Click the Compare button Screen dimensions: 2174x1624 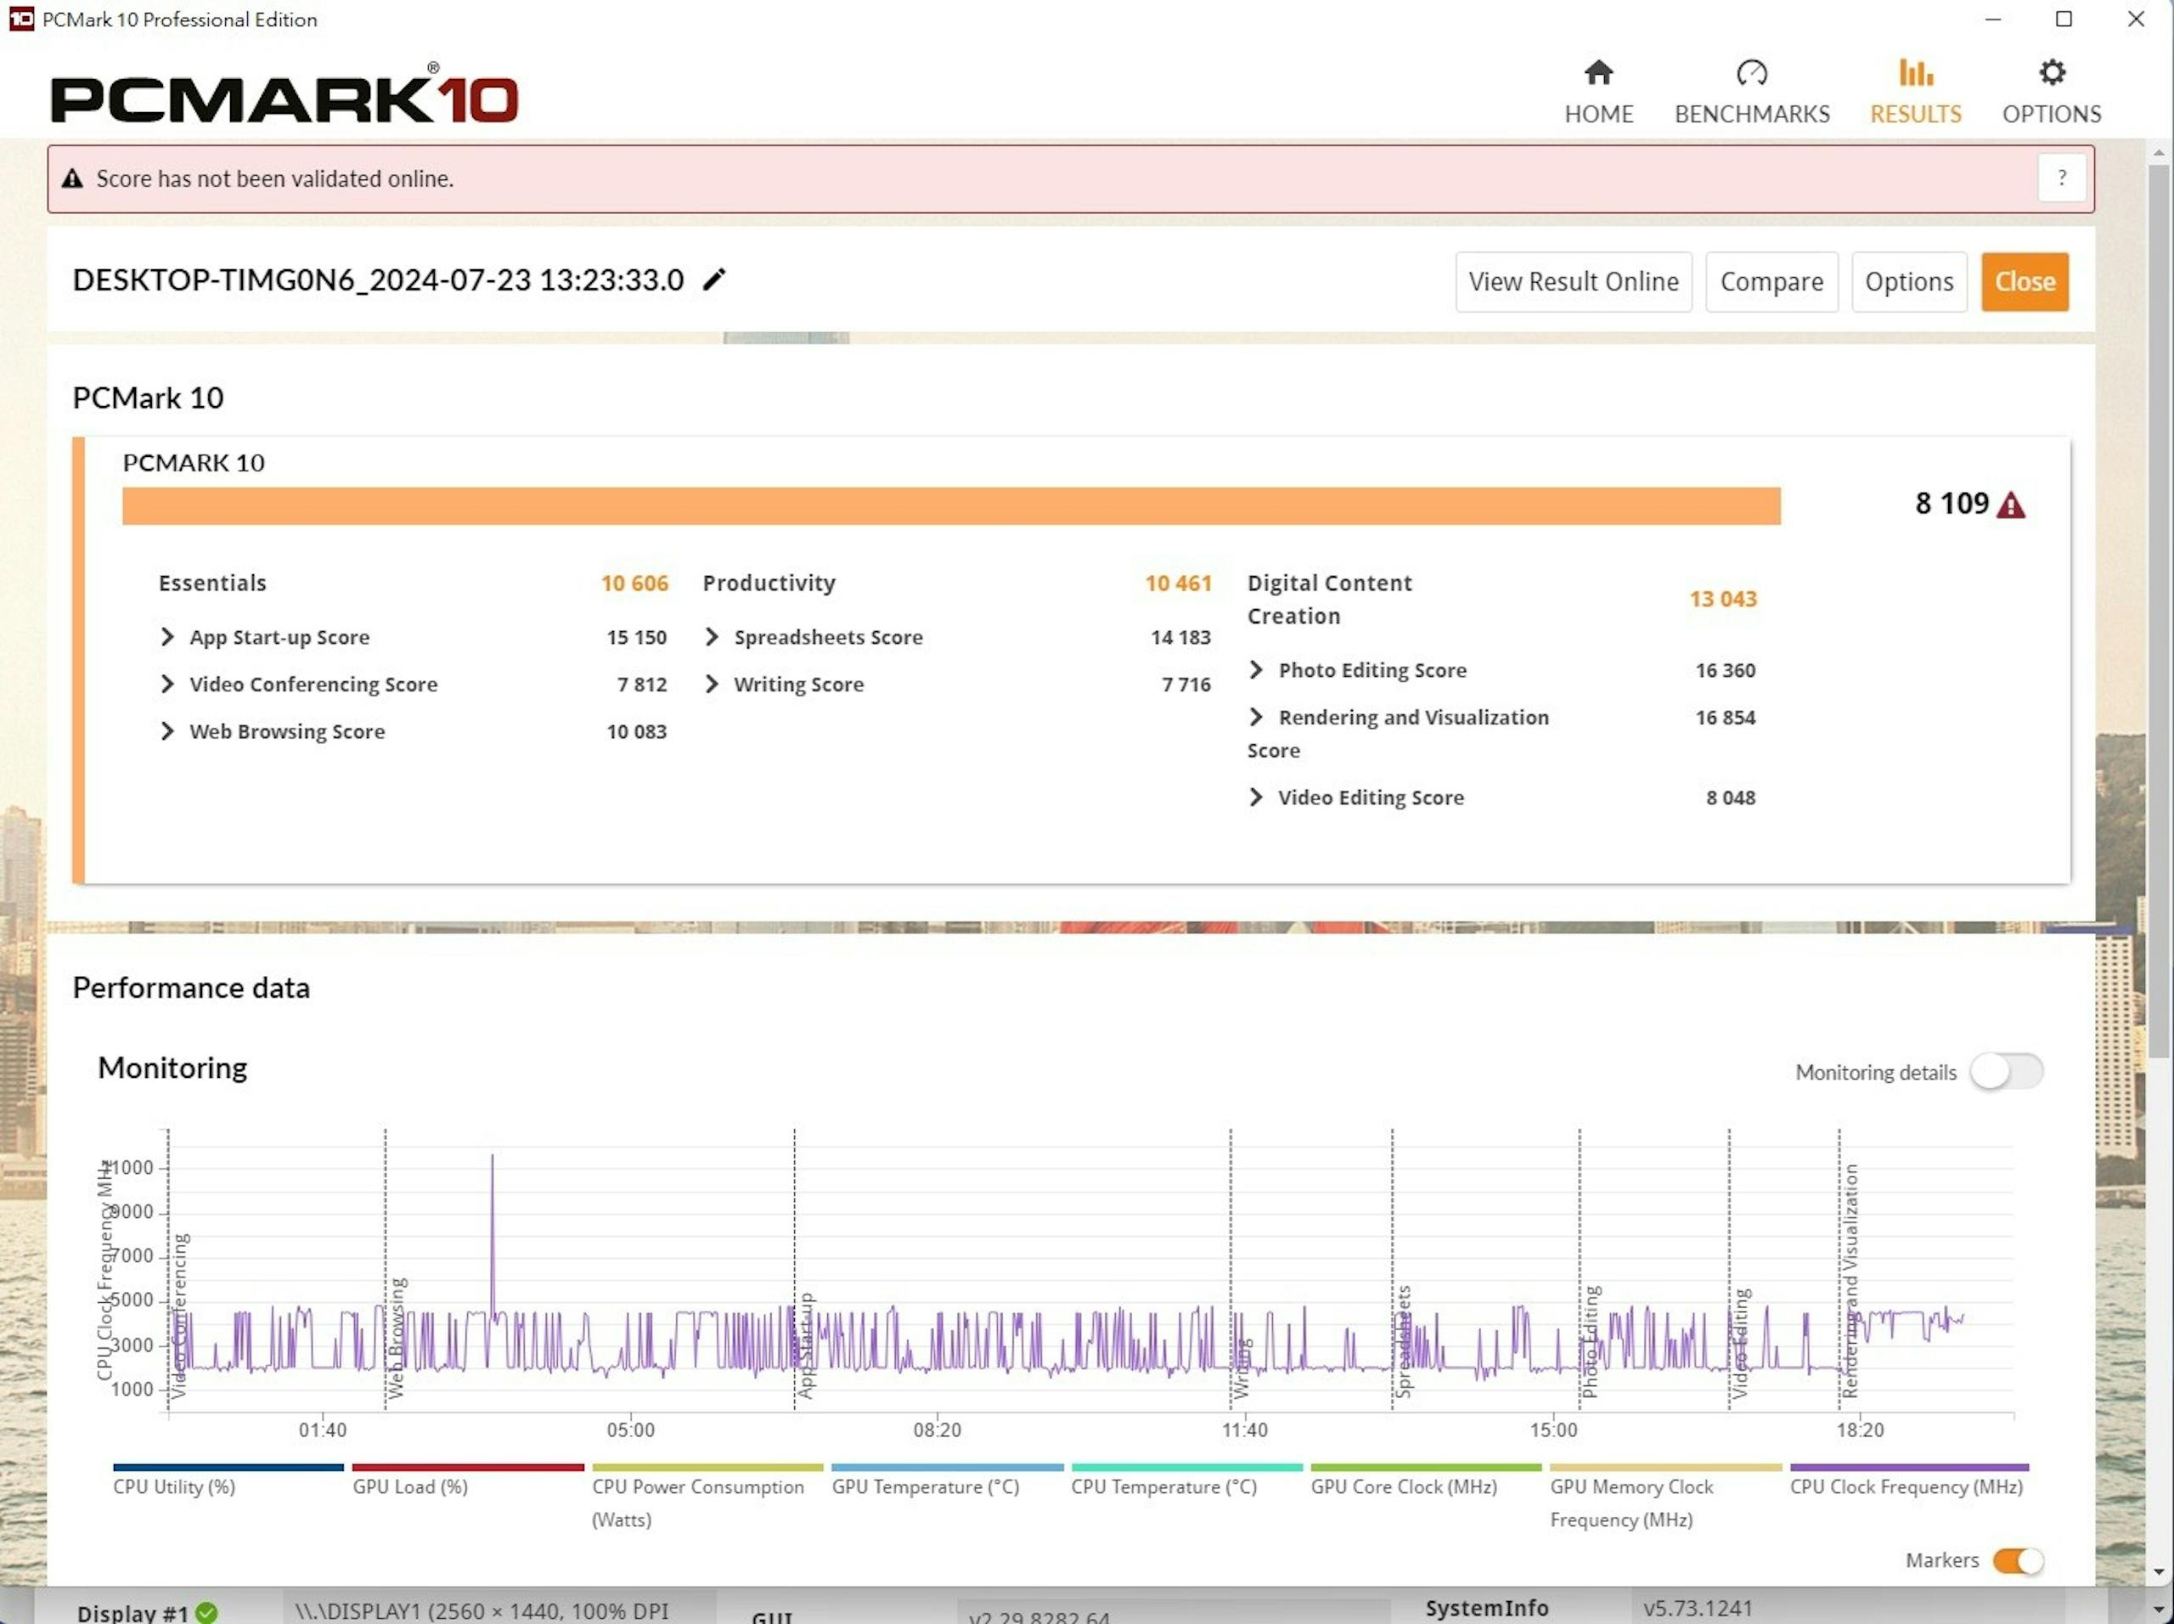(1771, 281)
